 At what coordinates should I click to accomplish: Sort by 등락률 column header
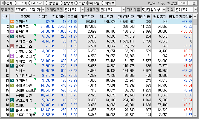[x=72, y=17]
